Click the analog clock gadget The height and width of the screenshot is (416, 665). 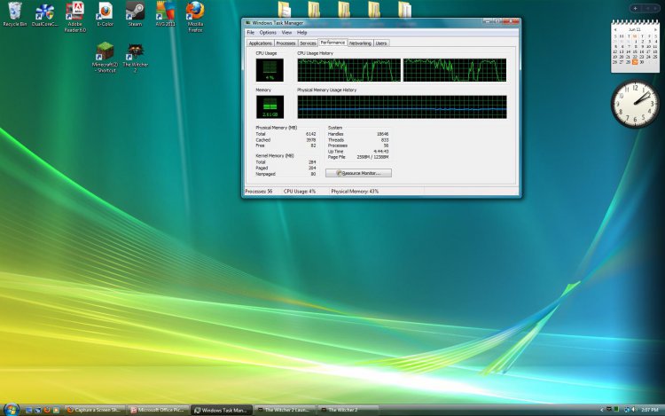click(635, 104)
